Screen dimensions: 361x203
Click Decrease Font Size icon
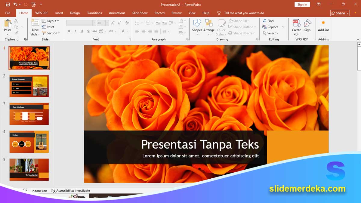point(119,23)
